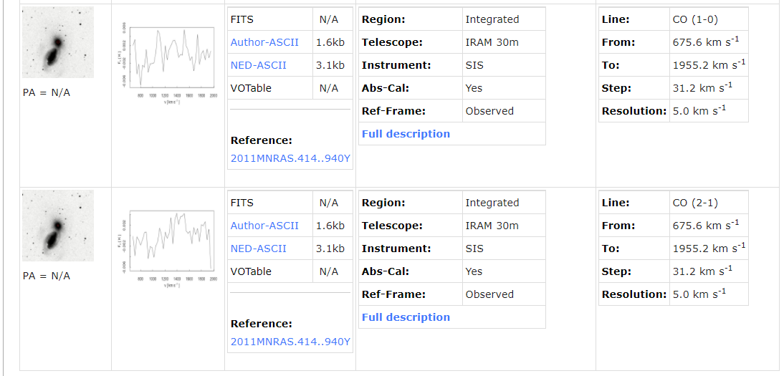Viewport: 784px width, 376px height.
Task: Open reference 2011MNRAS.414..940Y in second row
Action: [290, 342]
